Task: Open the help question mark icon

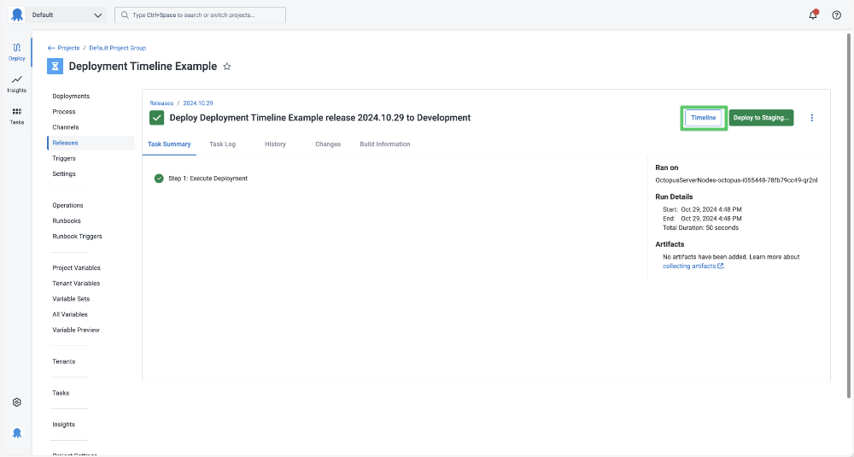Action: (837, 15)
